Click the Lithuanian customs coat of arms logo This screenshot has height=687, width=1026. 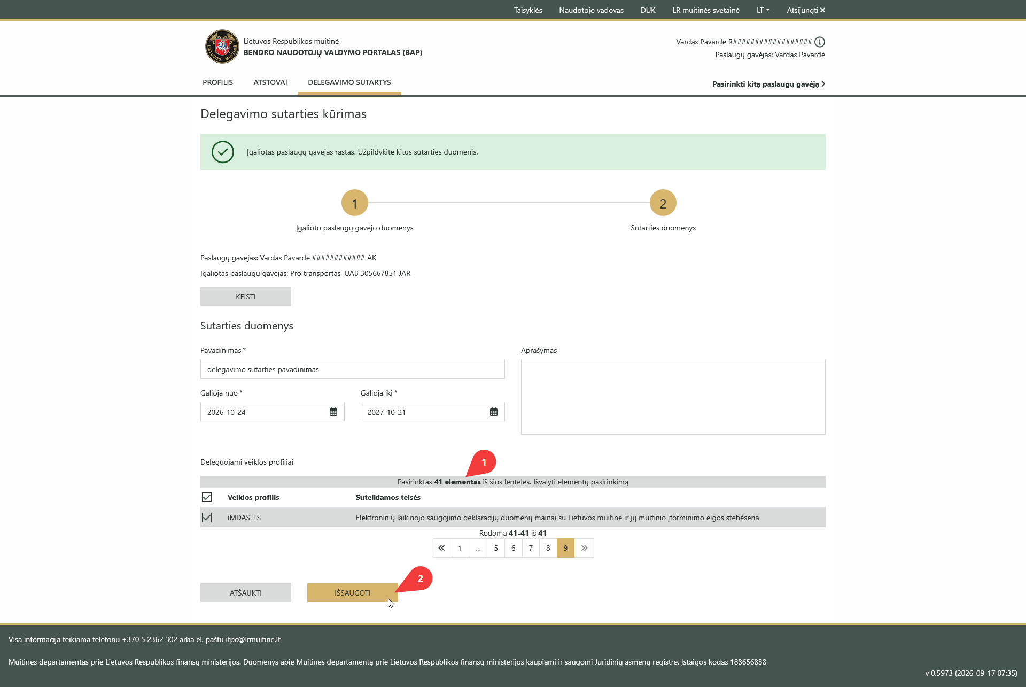(222, 47)
